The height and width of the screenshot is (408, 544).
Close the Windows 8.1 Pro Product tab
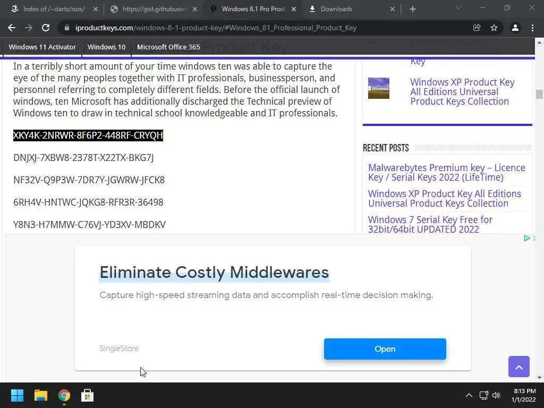tap(294, 9)
